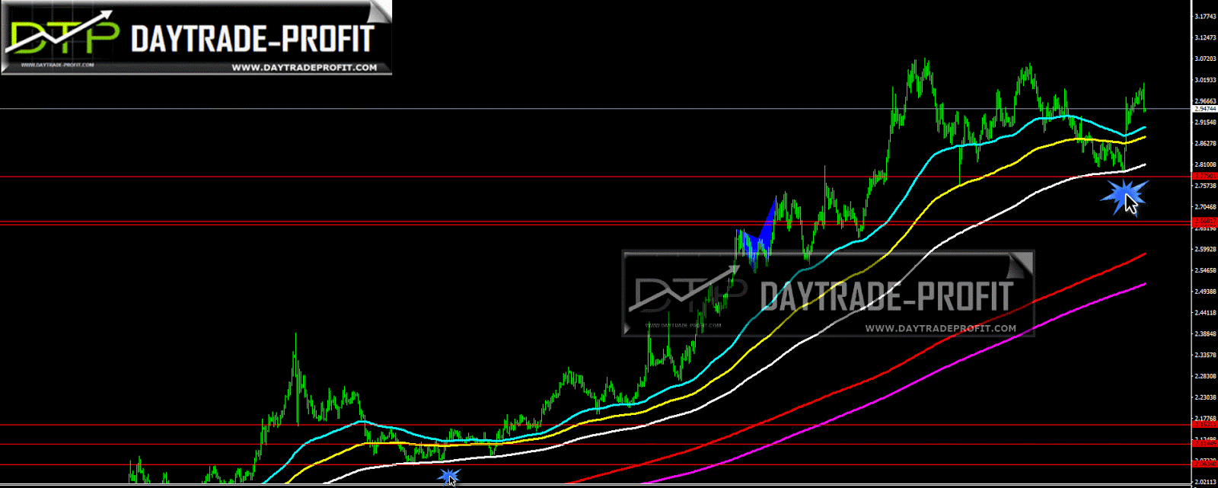Viewport: 1218px width, 488px height.
Task: Click the red 2.66017 level price tag
Action: point(1205,222)
